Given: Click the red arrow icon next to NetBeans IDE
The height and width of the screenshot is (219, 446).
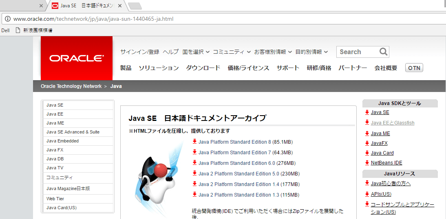Looking at the screenshot, I should pyautogui.click(x=367, y=162).
